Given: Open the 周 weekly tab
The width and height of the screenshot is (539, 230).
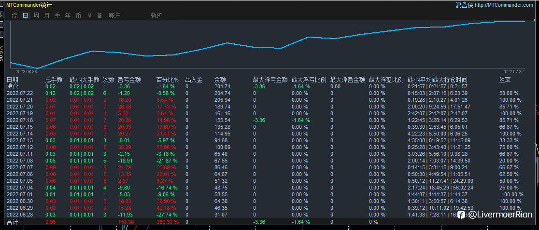Looking at the screenshot, I should (x=36, y=15).
